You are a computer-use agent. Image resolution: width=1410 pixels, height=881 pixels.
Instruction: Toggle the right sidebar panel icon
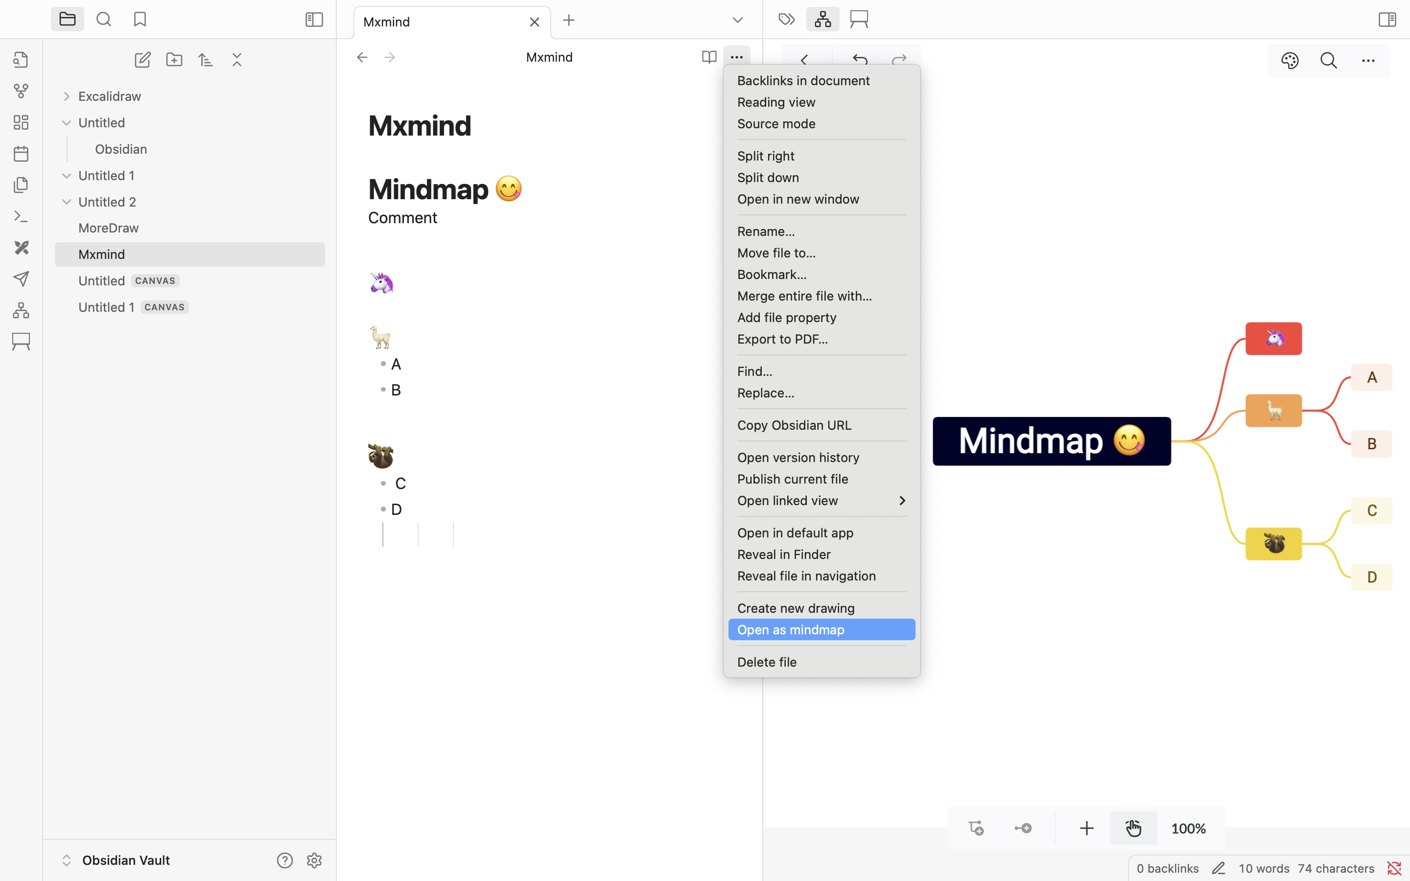1387,20
